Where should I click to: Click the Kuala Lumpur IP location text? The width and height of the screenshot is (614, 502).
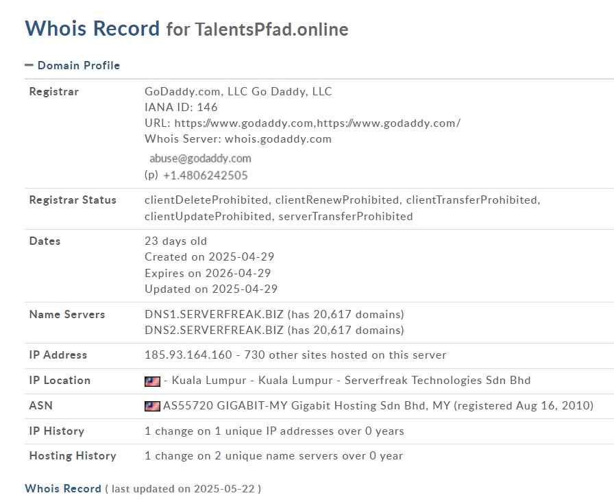347,381
